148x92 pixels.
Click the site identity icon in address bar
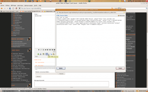pos(20,8)
